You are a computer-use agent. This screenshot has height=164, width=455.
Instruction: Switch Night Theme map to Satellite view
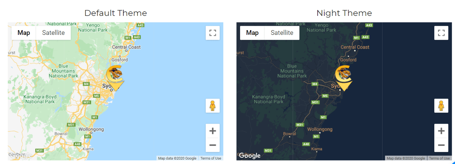click(x=282, y=33)
